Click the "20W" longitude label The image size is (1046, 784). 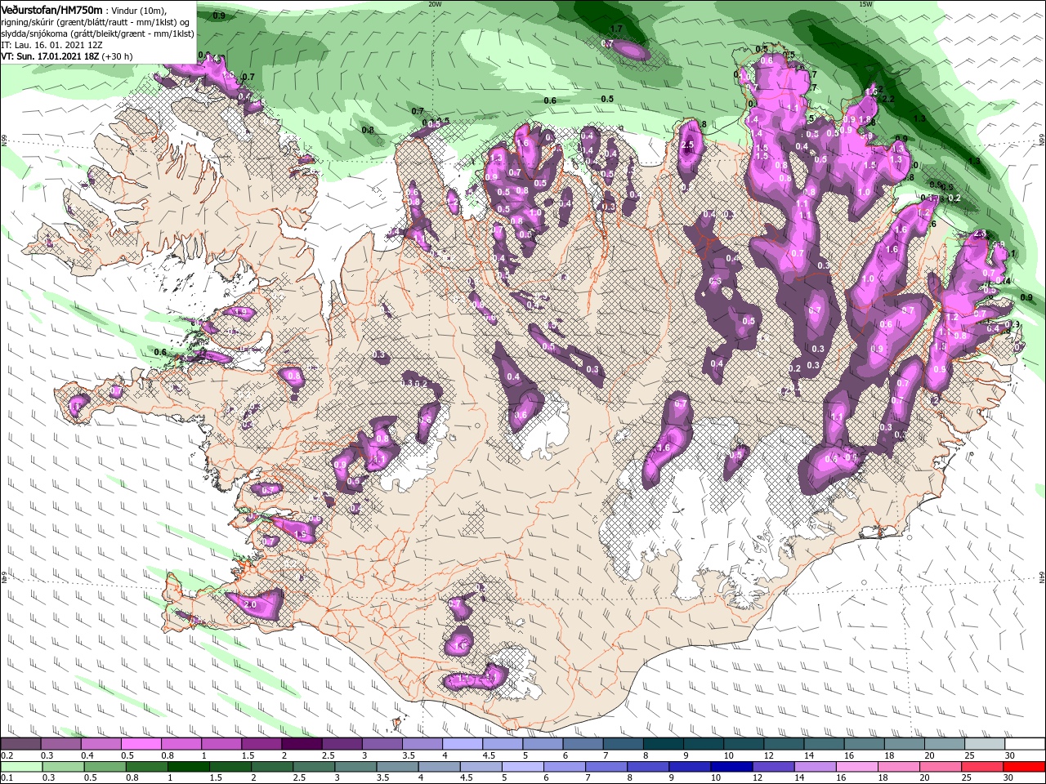point(435,3)
